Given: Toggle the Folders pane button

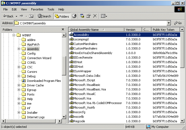Looking at the screenshot, I should tap(62, 16).
